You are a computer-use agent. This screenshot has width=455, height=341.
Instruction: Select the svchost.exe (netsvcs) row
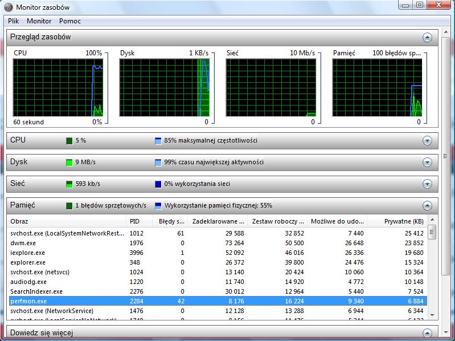point(218,272)
